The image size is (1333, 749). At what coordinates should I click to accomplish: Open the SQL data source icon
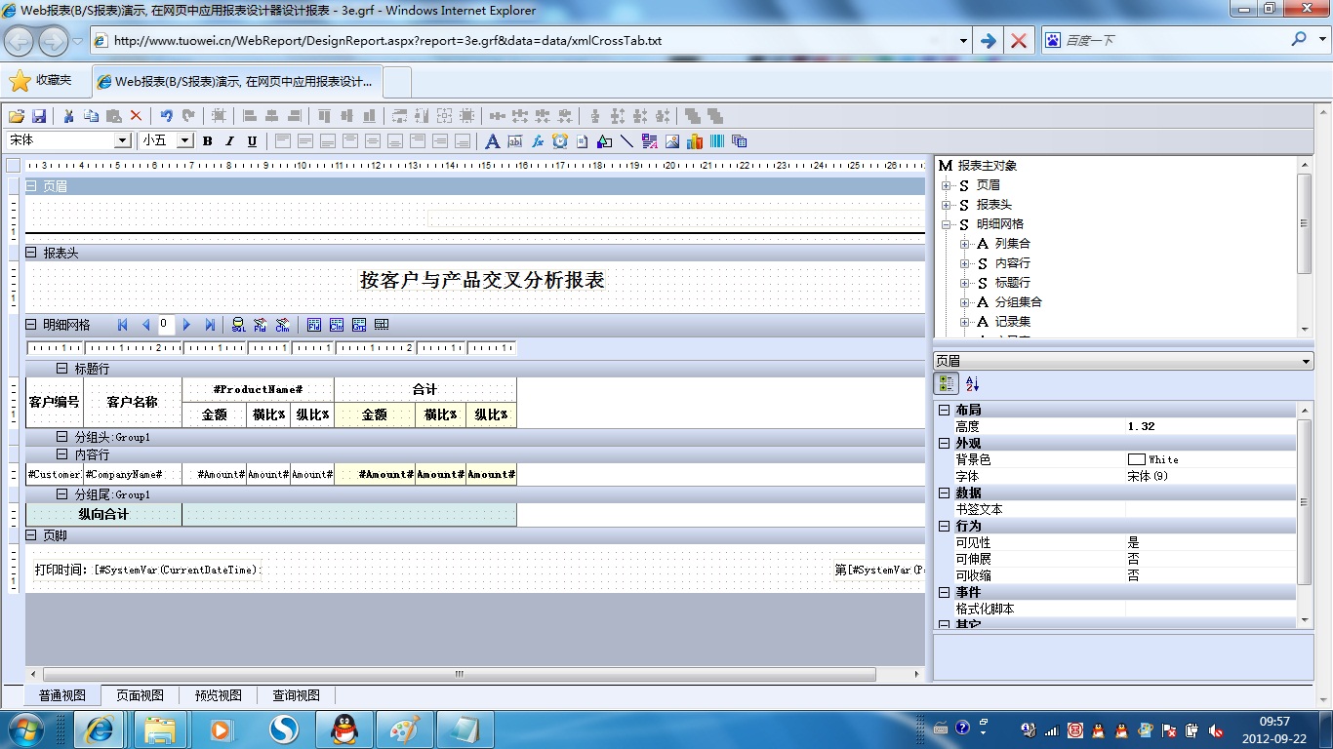click(238, 325)
